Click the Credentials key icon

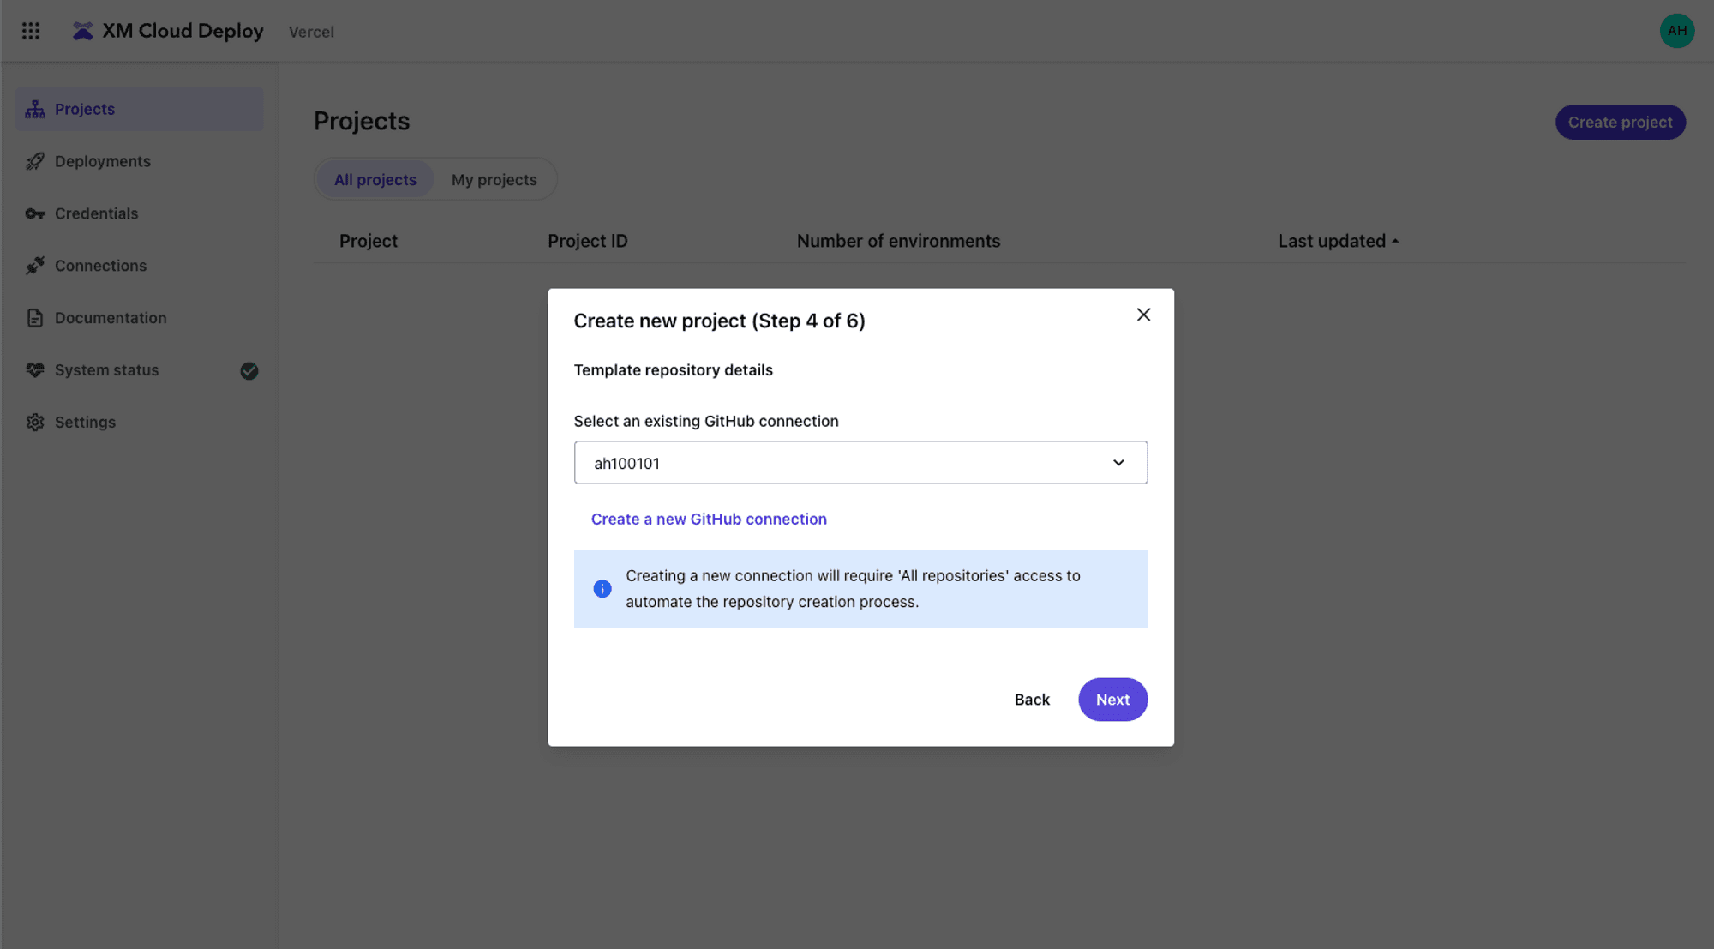point(35,214)
